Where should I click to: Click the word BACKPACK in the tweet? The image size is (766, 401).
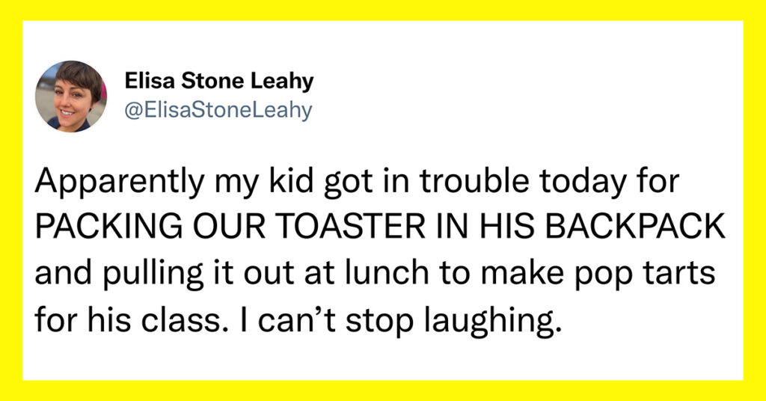pos(636,227)
